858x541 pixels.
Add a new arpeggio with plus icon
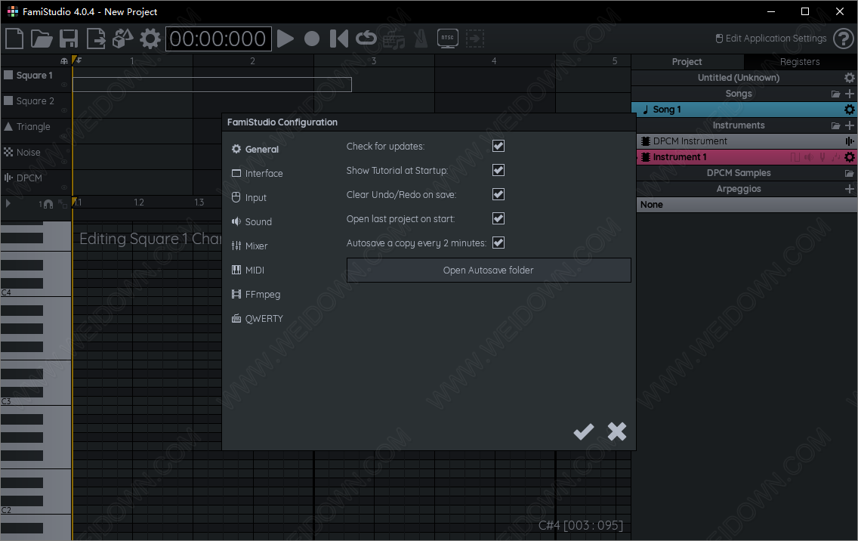pyautogui.click(x=849, y=189)
